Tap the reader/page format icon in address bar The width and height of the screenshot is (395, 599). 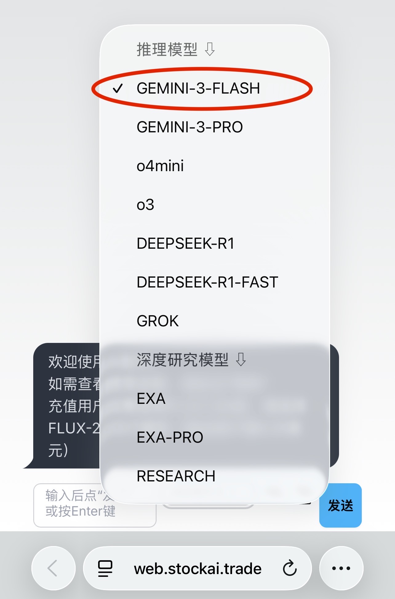[105, 568]
